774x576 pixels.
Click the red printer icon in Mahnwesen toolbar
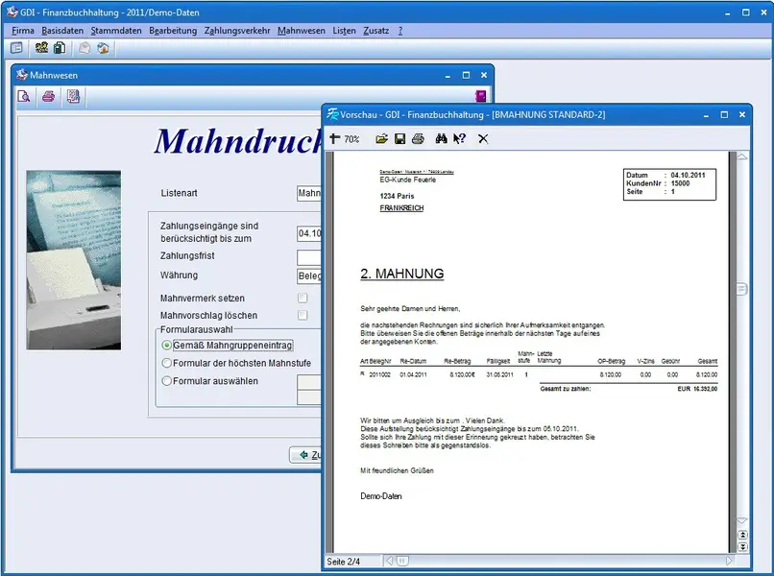[x=48, y=96]
